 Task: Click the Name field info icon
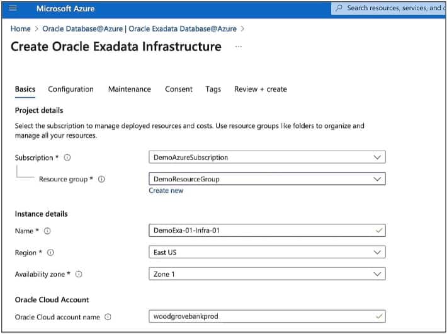click(47, 231)
